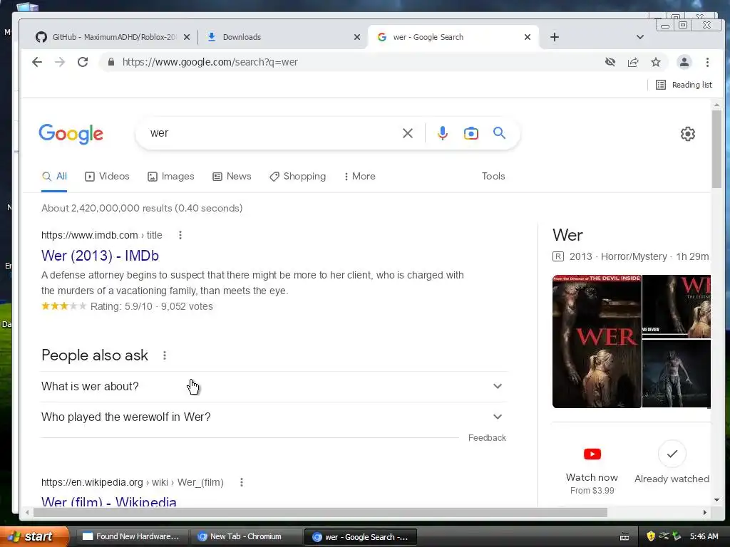Click the scroll right arrow
730x547 pixels.
tap(705, 513)
